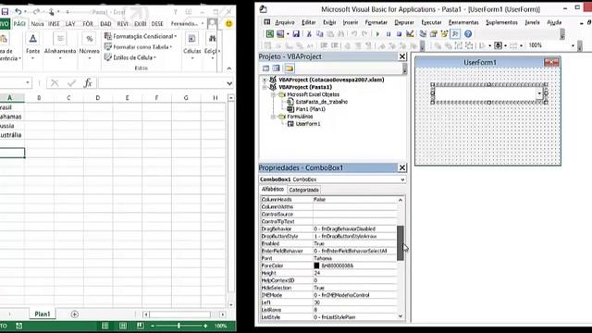The image size is (592, 333).
Task: Click the Page Break Preview icon in Excel status bar
Action: [140, 326]
